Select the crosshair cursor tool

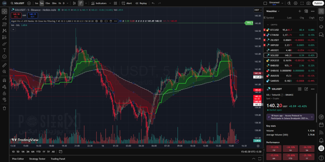pos(4,11)
